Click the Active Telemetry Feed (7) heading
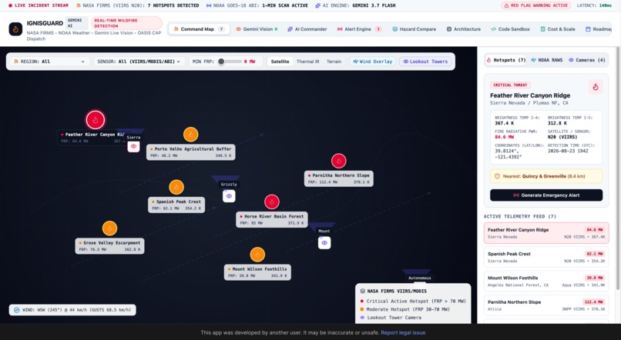621x340 pixels. (519, 217)
